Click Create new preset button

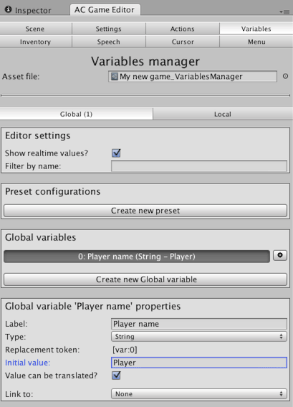(x=145, y=211)
